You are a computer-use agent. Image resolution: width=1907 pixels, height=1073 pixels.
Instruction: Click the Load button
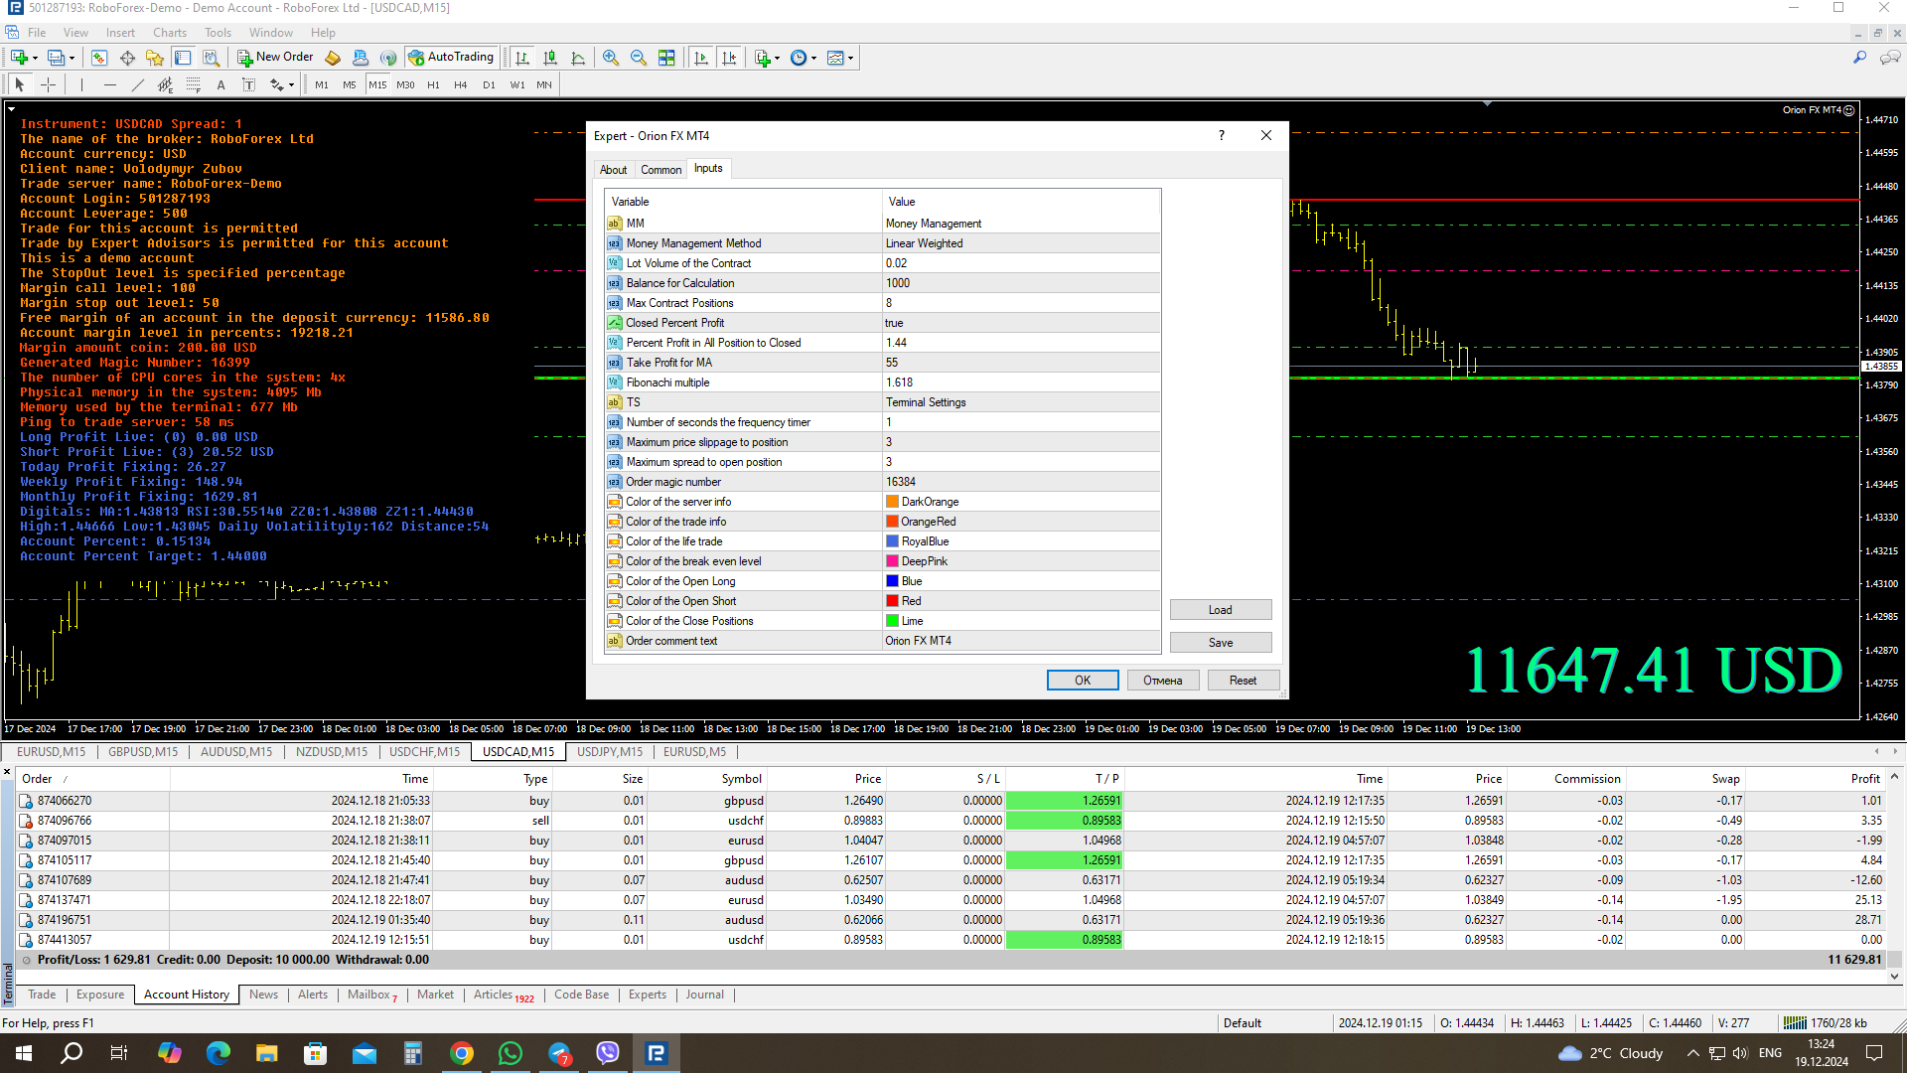[x=1220, y=609]
